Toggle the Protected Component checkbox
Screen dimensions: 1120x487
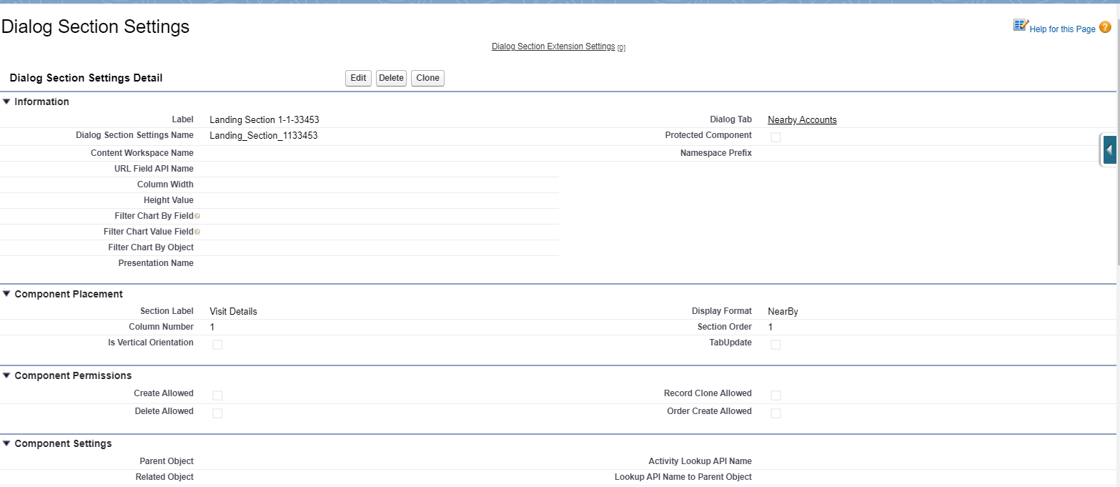tap(775, 137)
